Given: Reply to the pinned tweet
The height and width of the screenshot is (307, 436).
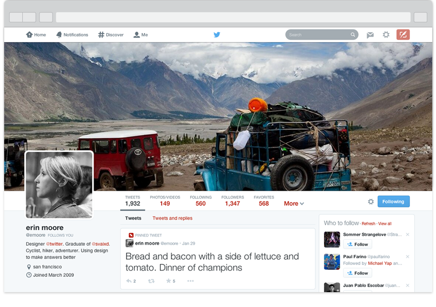Looking at the screenshot, I should point(129,281).
